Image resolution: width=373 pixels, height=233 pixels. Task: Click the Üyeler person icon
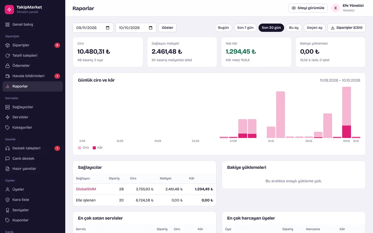click(8, 190)
